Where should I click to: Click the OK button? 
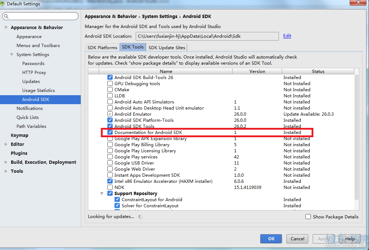(x=271, y=239)
